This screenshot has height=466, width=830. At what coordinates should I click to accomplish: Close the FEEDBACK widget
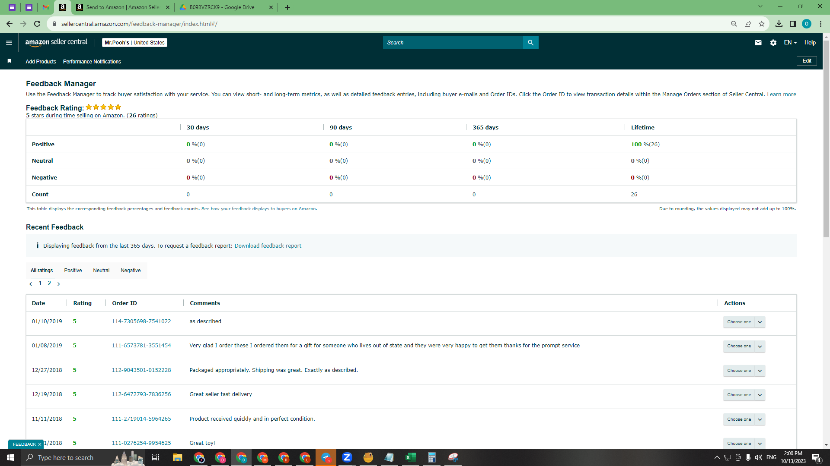(40, 444)
